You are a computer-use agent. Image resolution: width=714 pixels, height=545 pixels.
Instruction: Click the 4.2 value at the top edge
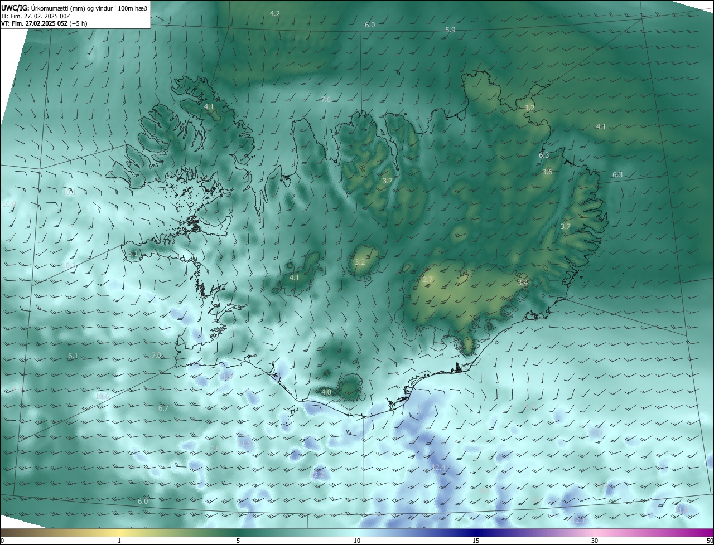[274, 13]
